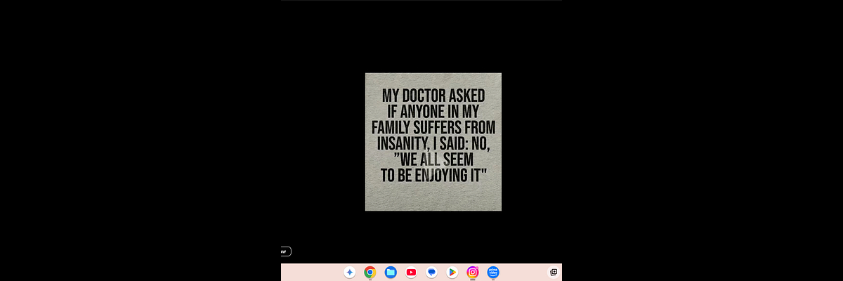
Task: Open Google Play Store from the taskbar
Action: (x=452, y=273)
